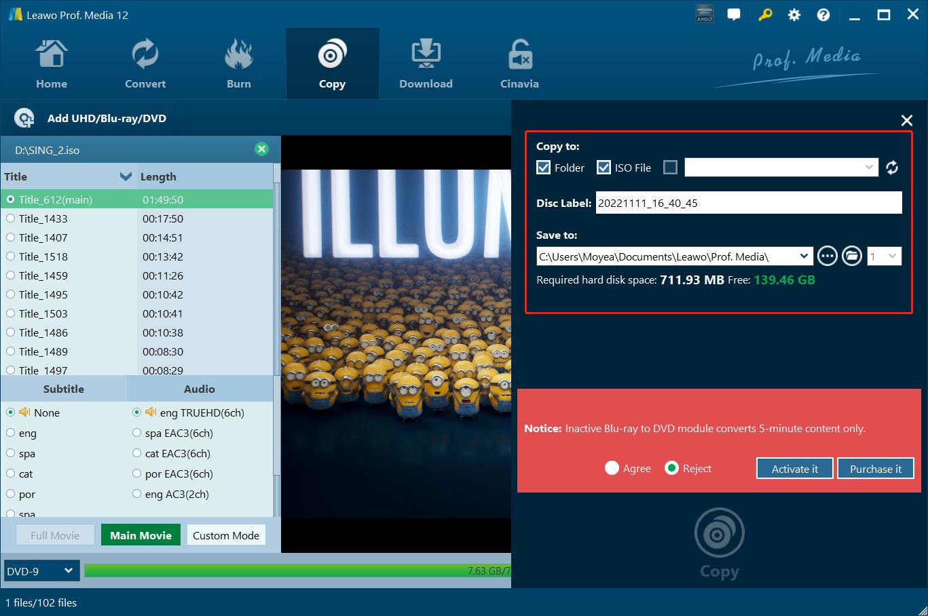Select Main Movie mode
The image size is (928, 616).
[x=141, y=535]
